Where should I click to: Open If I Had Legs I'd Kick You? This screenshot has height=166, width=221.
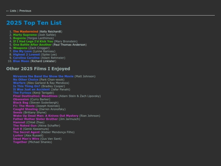33,41
